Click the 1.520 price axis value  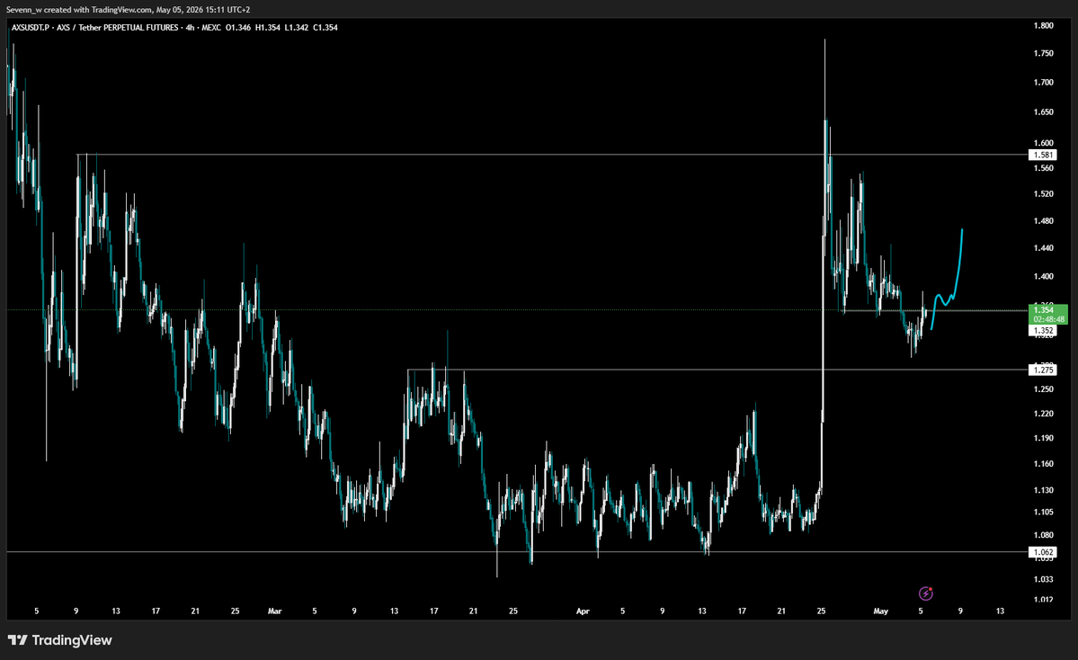pos(1043,194)
